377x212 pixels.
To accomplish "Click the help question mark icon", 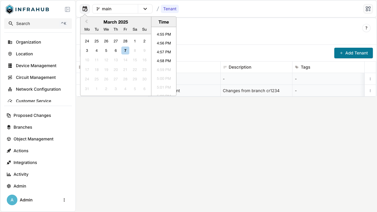I will tap(366, 28).
